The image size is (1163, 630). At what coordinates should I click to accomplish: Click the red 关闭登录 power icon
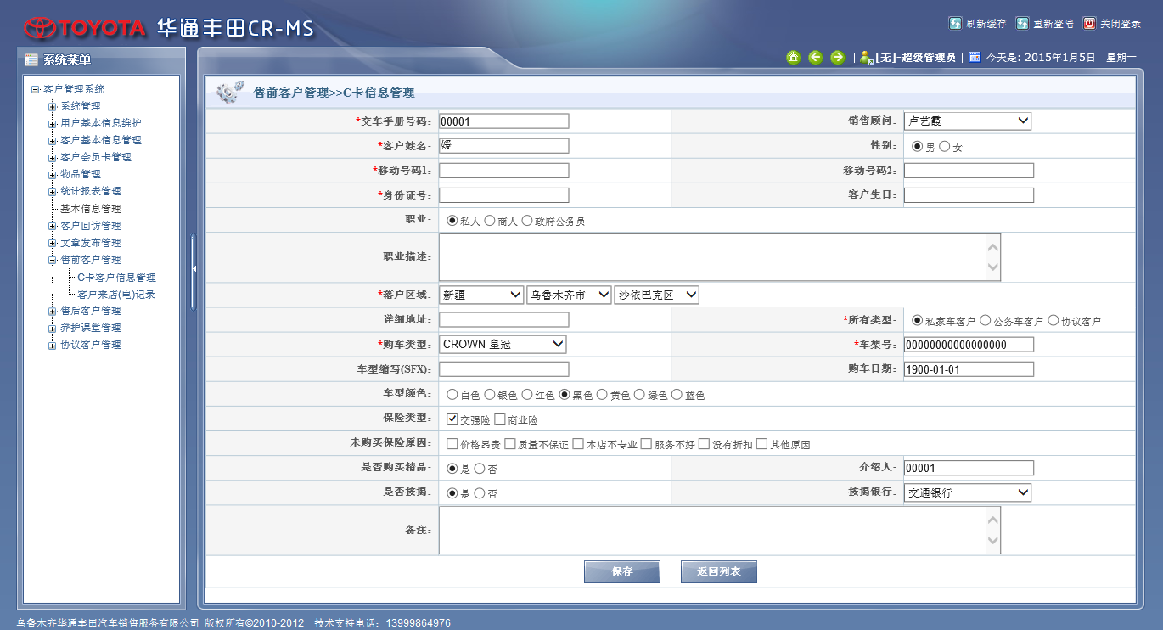click(x=1090, y=24)
